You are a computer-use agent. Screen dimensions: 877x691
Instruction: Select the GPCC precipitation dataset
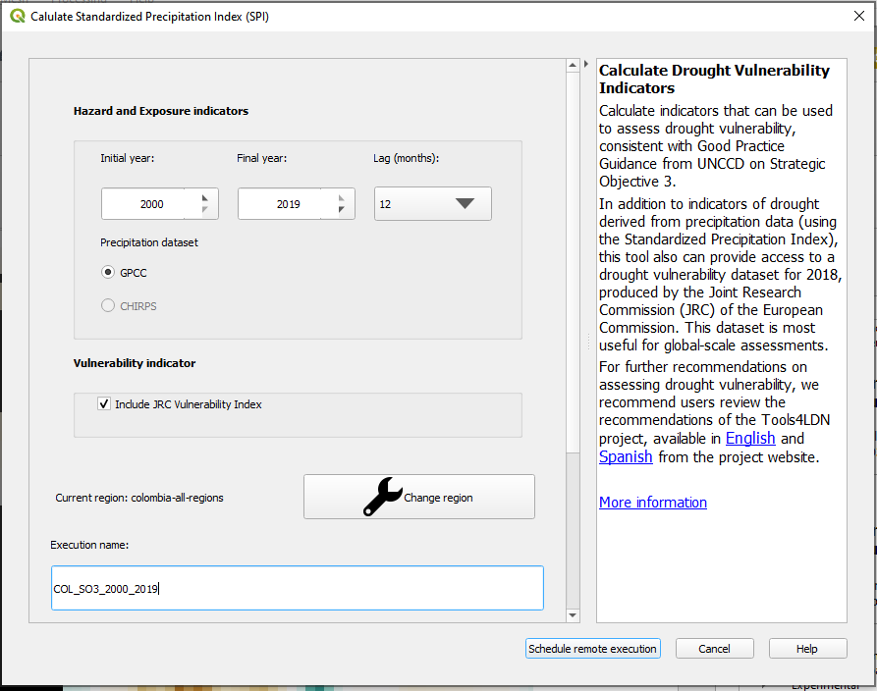(108, 273)
